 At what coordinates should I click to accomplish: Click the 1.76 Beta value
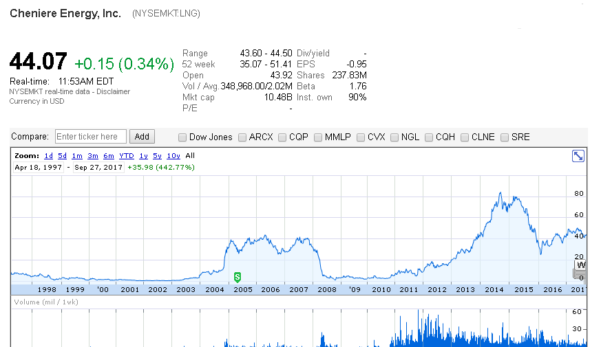coord(358,87)
